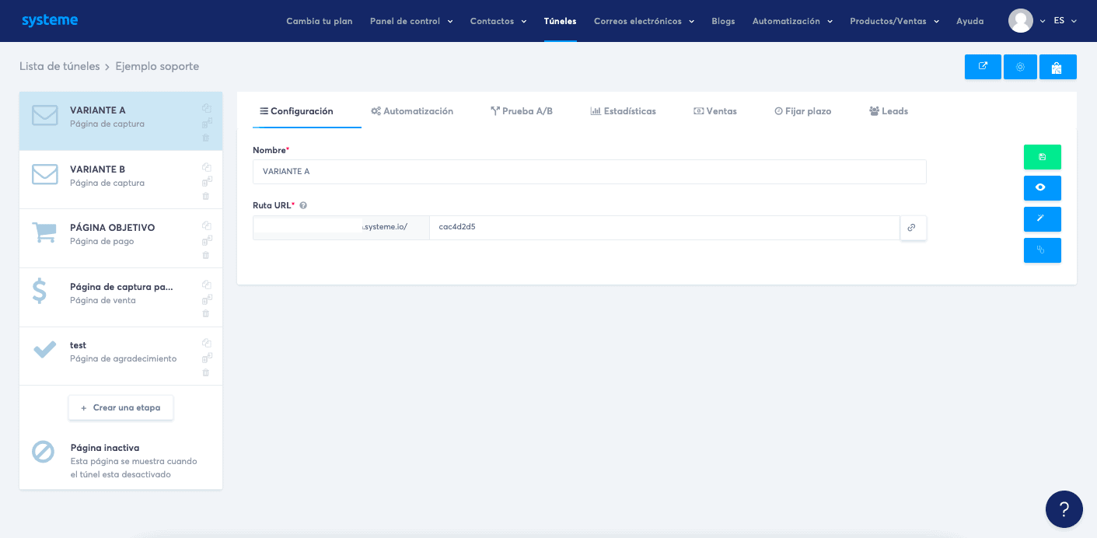1097x538 pixels.
Task: Open the split test icon below the editor button
Action: click(1042, 250)
